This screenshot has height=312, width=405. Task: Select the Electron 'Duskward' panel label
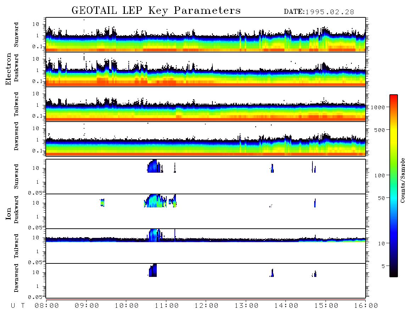[16, 68]
